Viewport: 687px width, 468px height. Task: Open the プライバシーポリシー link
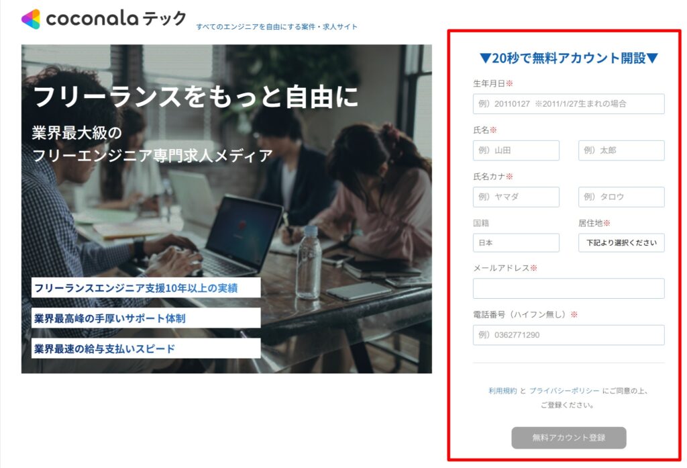(x=564, y=391)
